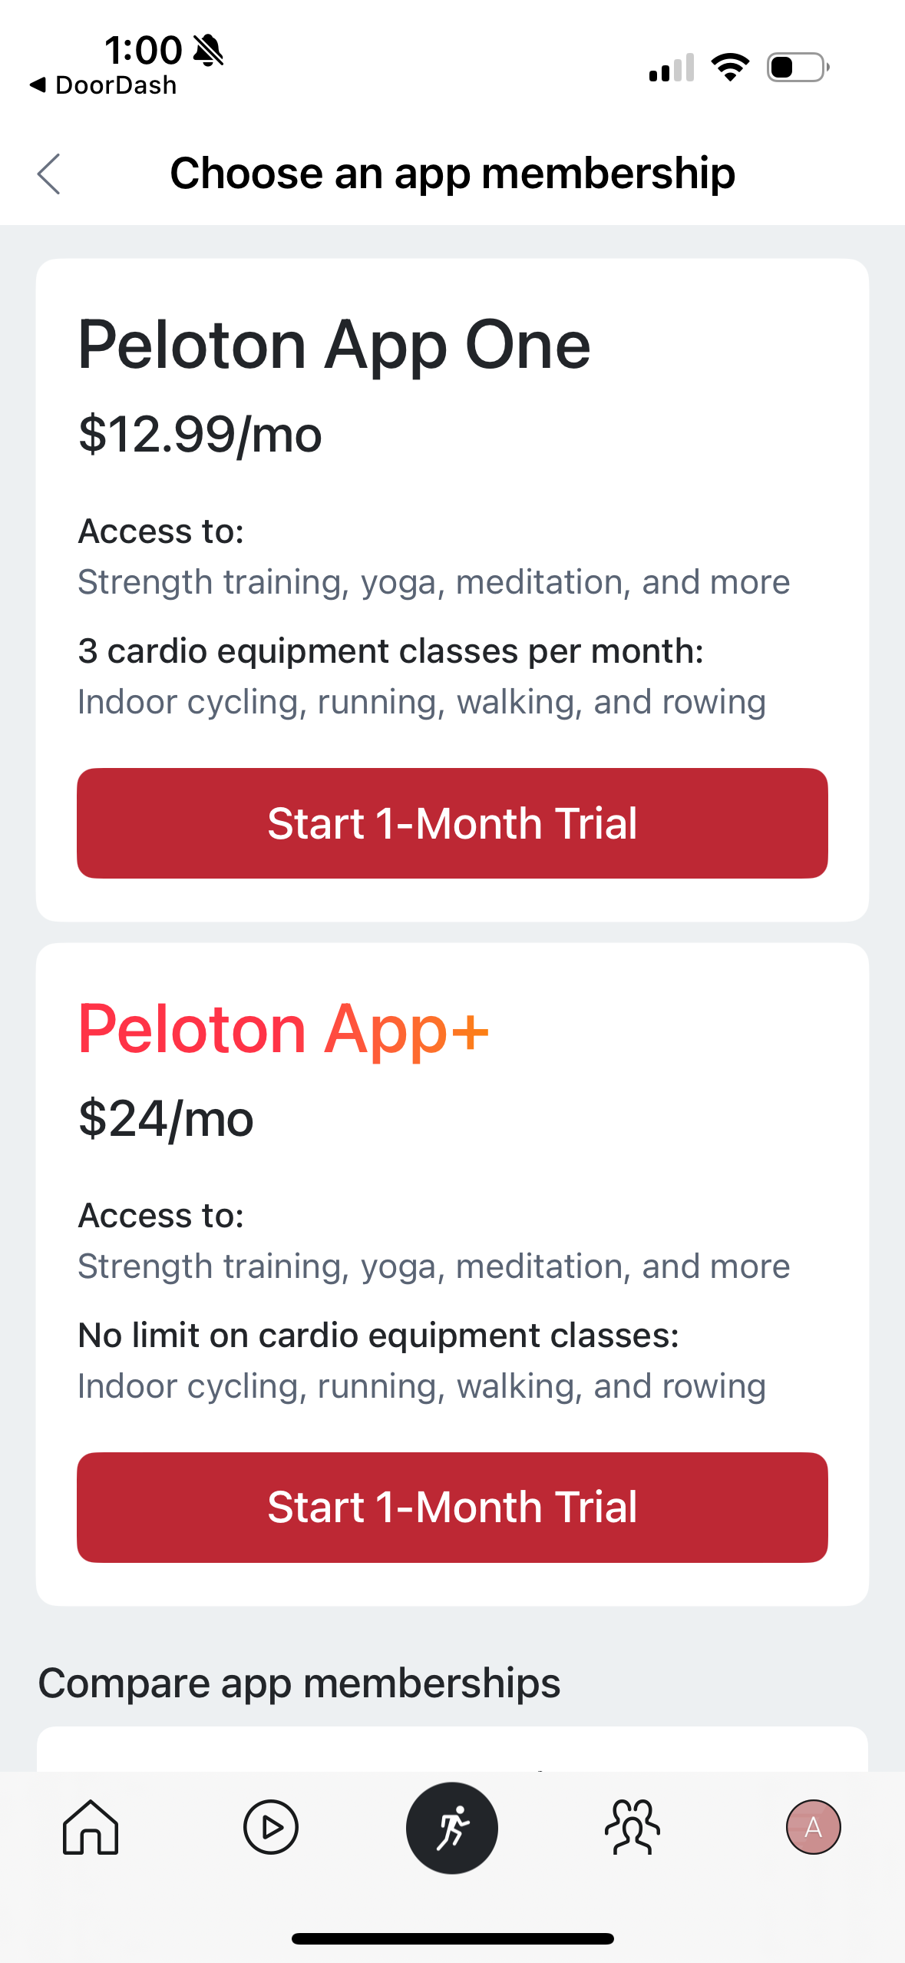
Task: Tap the clock in the status bar
Action: click(x=143, y=48)
